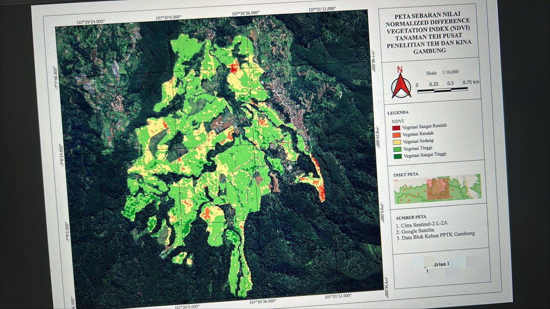The width and height of the screenshot is (550, 309).
Task: Select the 'Vegetasi Rendah' legend label
Action: [418, 133]
